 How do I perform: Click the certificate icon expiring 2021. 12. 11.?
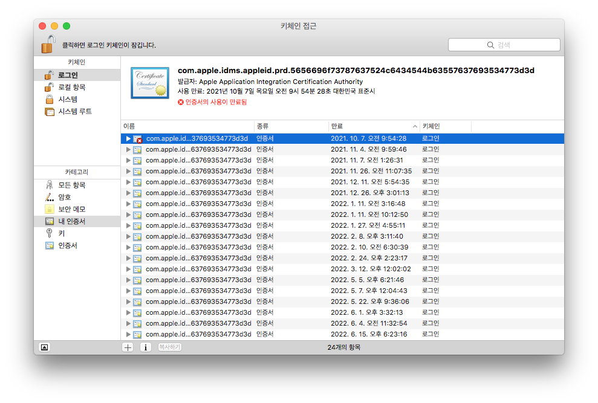pos(137,182)
